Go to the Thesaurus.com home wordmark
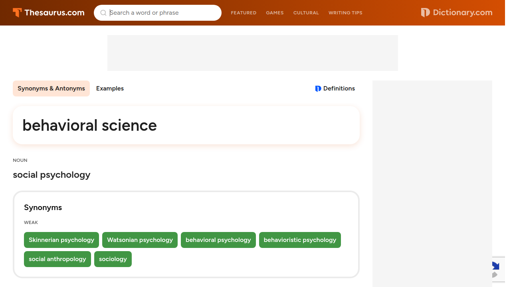Image resolution: width=511 pixels, height=287 pixels. coord(54,13)
